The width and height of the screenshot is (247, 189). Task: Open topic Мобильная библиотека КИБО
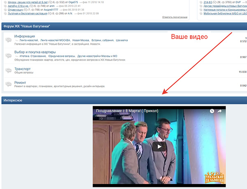click(225, 14)
